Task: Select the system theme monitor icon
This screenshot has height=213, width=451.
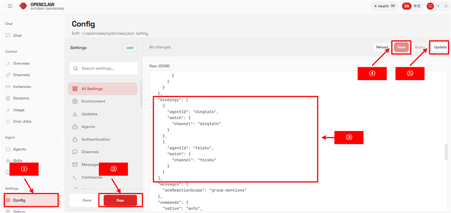Action: coord(430,6)
